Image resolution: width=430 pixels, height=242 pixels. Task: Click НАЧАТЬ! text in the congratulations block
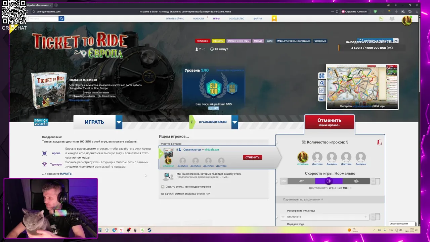point(66,174)
